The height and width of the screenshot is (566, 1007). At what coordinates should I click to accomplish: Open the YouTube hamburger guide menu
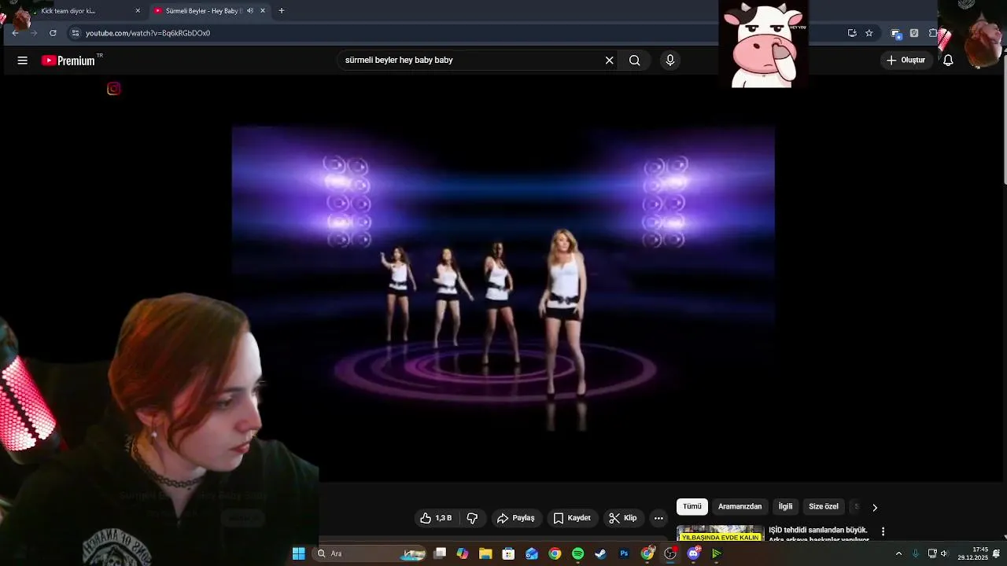coord(23,61)
